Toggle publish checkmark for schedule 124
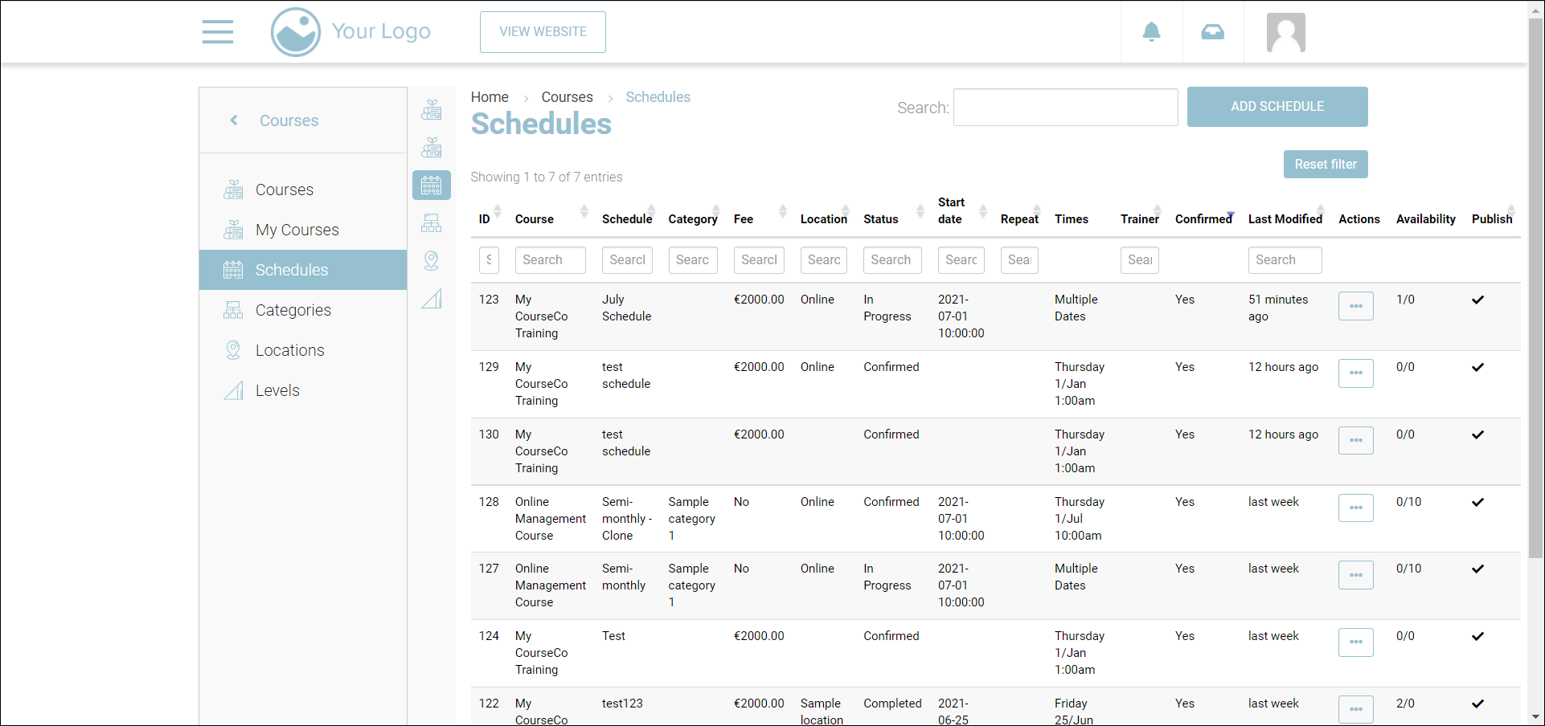The height and width of the screenshot is (726, 1545). [1477, 636]
